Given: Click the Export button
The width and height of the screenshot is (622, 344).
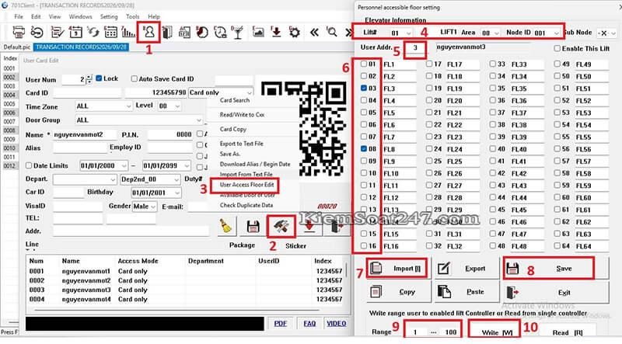Looking at the screenshot, I should (466, 269).
